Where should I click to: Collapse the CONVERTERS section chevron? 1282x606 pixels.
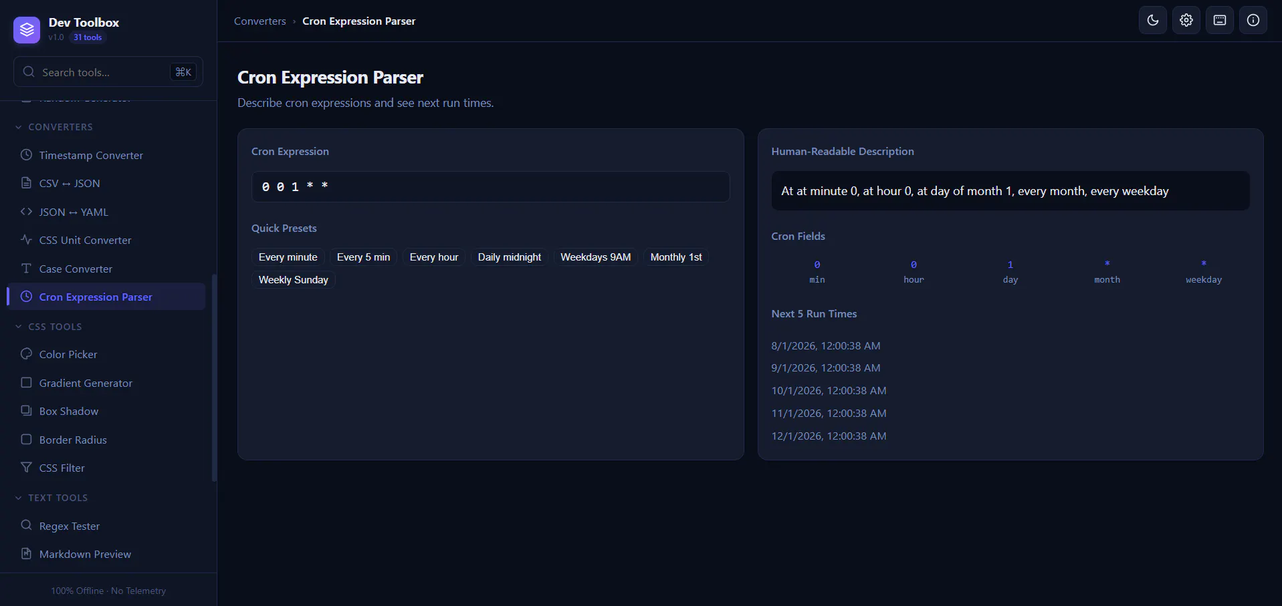click(19, 127)
